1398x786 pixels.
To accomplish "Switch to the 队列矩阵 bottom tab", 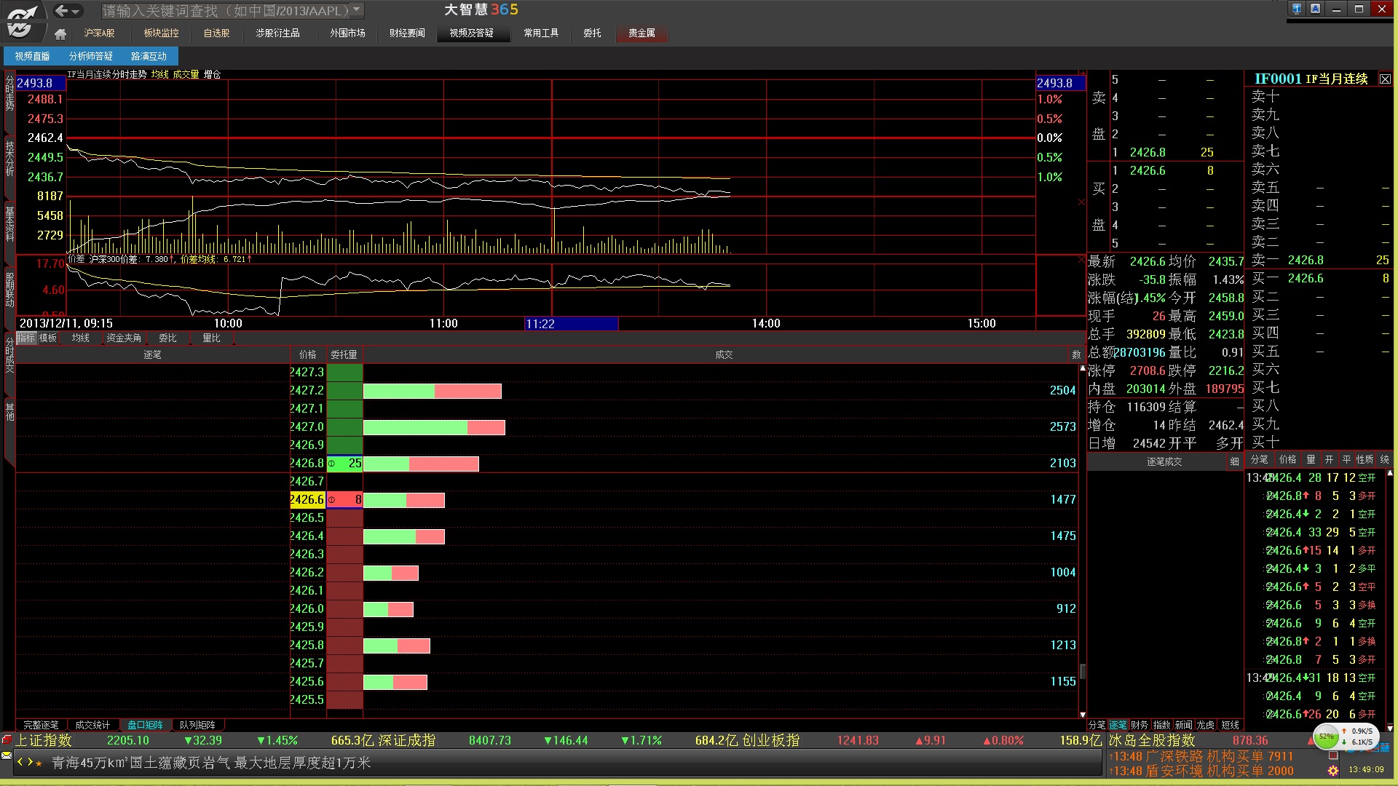I will pos(197,725).
